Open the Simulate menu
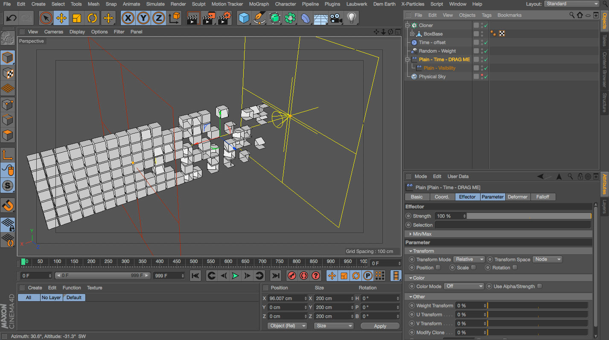This screenshot has width=609, height=340. [155, 4]
